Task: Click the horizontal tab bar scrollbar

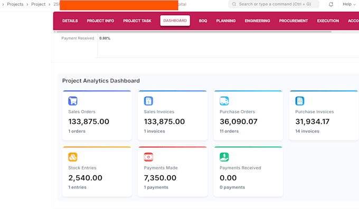Action: [194, 32]
